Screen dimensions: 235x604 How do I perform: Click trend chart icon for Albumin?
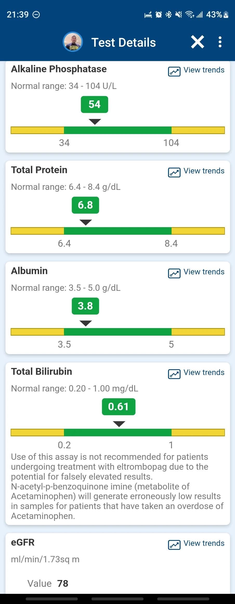pyautogui.click(x=174, y=273)
